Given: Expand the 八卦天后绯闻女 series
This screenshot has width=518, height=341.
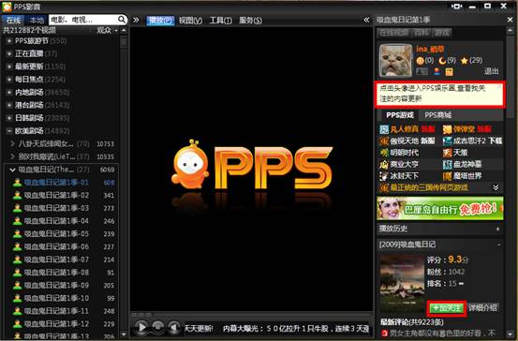Looking at the screenshot, I should point(12,143).
